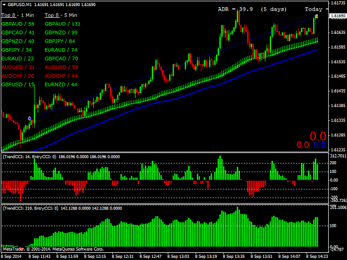Click the 1.61635 price scale label
Screen dimensions: 347x260
coord(338,33)
